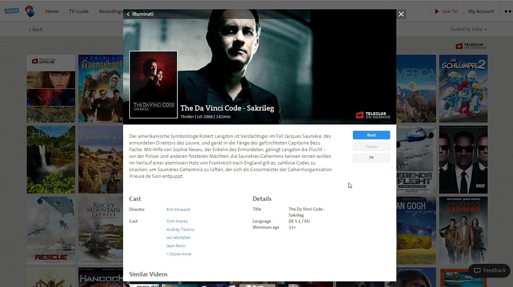Go back via the Illuminati chevron arrow
The height and width of the screenshot is (287, 513).
(x=128, y=14)
